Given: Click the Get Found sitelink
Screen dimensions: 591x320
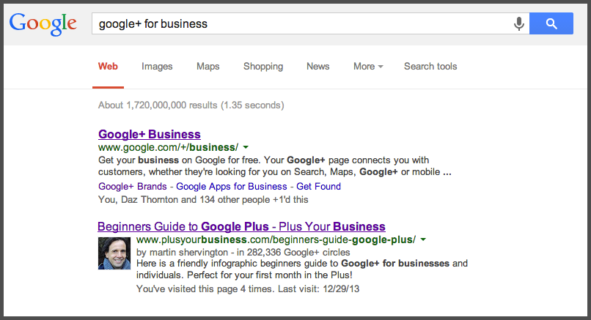Looking at the screenshot, I should (x=318, y=186).
